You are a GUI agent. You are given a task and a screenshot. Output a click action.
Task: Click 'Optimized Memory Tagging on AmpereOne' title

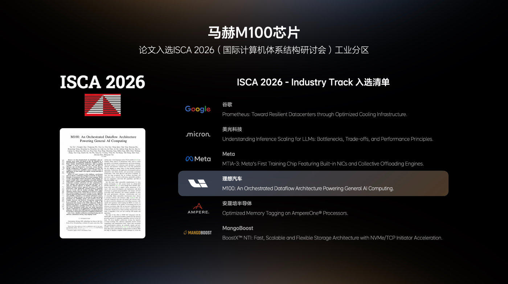coord(285,213)
